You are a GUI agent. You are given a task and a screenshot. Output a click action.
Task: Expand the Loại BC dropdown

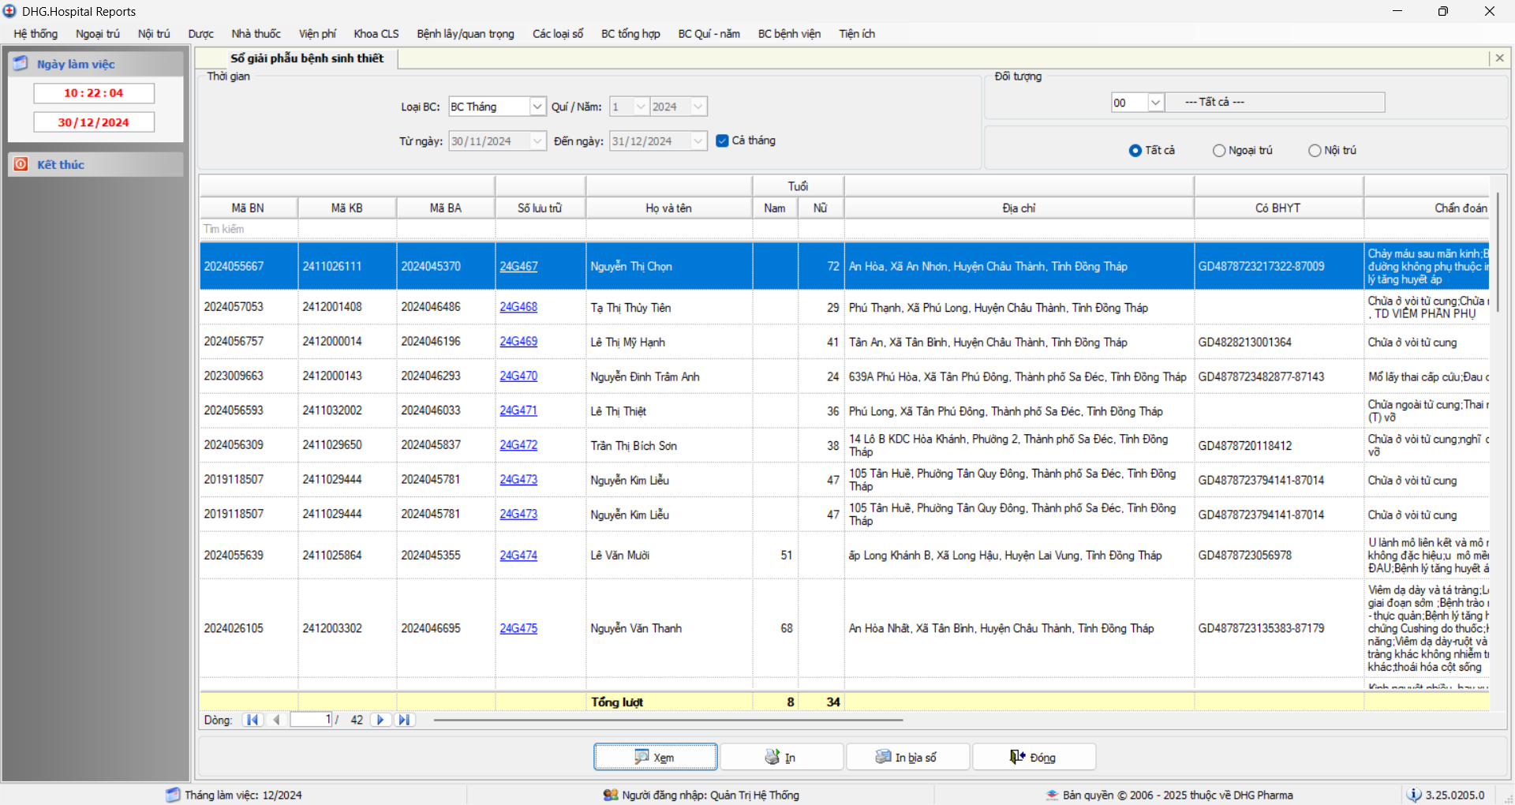coord(537,107)
